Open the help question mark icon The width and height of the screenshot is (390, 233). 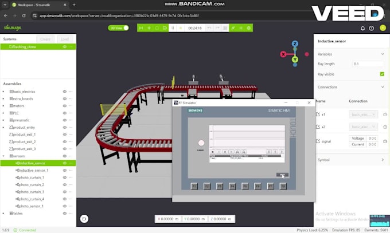point(371,28)
